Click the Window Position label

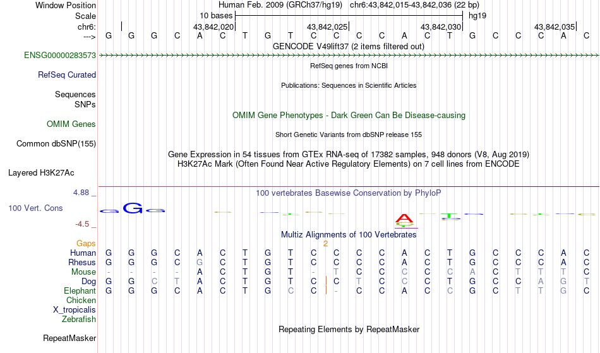click(66, 5)
